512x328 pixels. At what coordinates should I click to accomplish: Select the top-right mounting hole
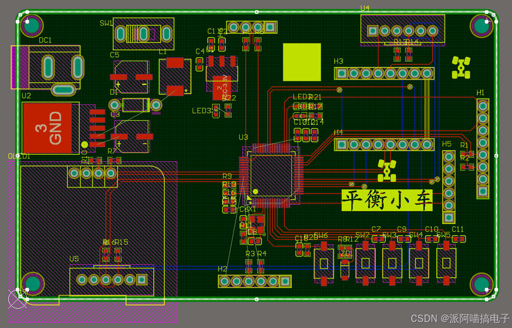pos(482,26)
